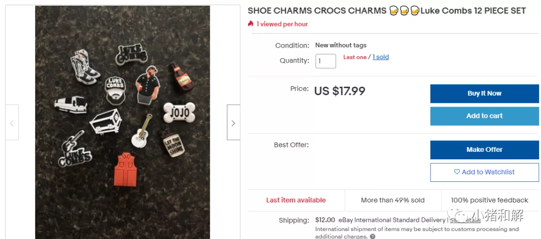541x239 pixels.
Task: Advance to the next product image
Action: [233, 122]
